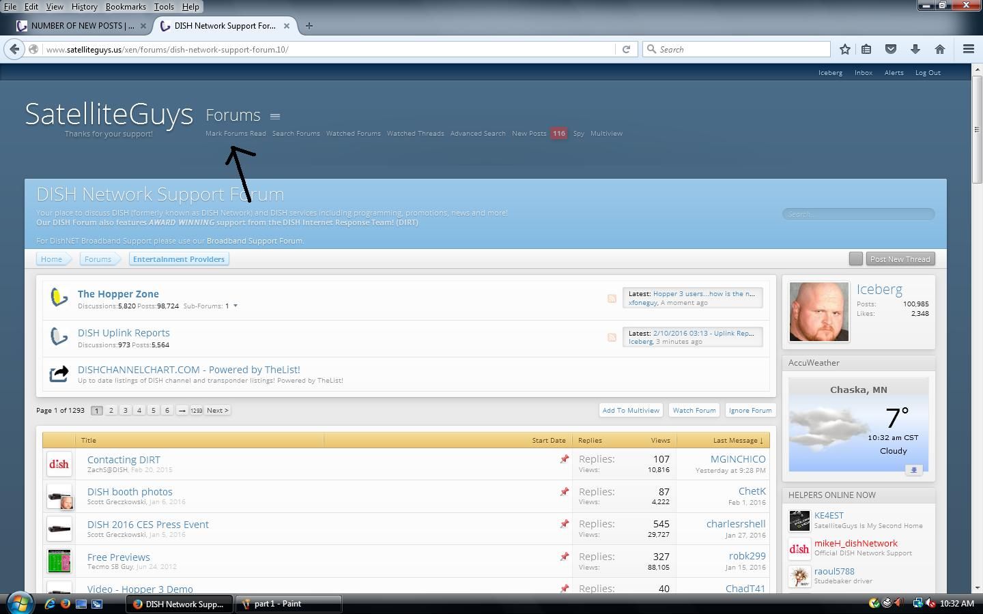This screenshot has height=614, width=983.
Task: Bookmark this page with star icon
Action: point(845,49)
